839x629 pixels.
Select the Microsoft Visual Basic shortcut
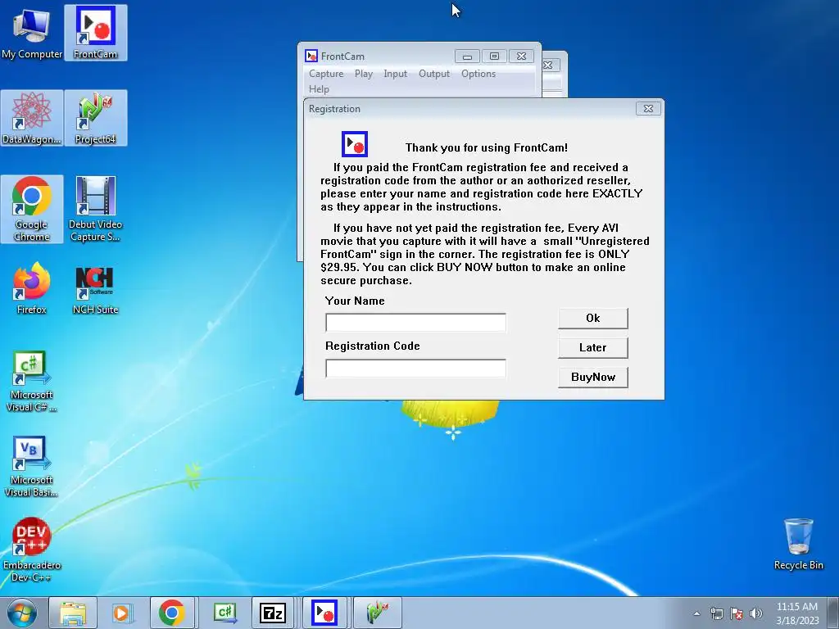(32, 466)
